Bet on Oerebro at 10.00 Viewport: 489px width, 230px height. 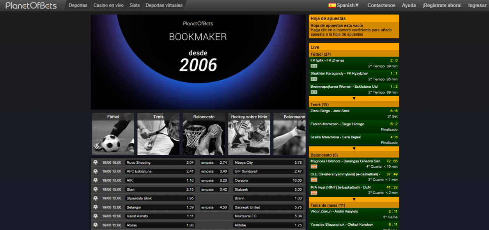[268, 180]
